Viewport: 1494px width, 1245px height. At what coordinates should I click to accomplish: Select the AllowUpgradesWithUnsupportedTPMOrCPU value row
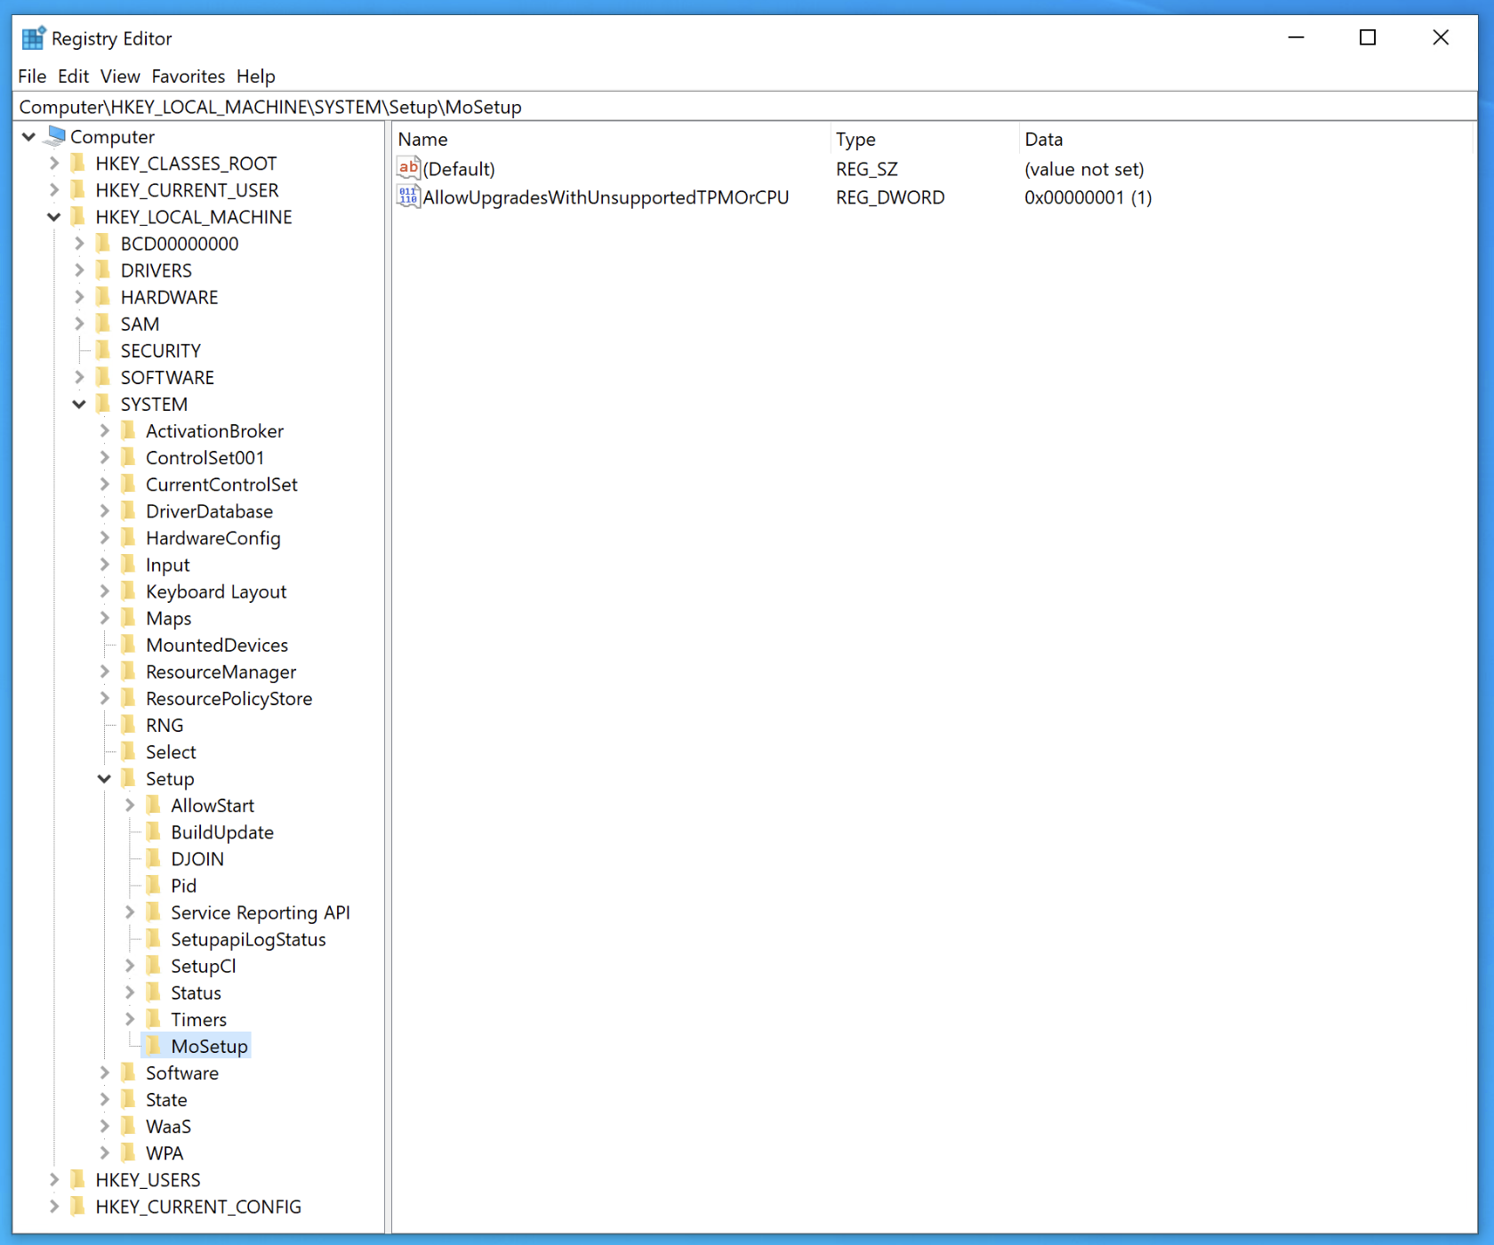click(605, 197)
